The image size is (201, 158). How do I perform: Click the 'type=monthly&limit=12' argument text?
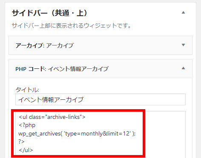(x=98, y=133)
